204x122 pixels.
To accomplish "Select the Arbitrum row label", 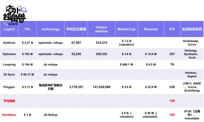I will [9, 43].
